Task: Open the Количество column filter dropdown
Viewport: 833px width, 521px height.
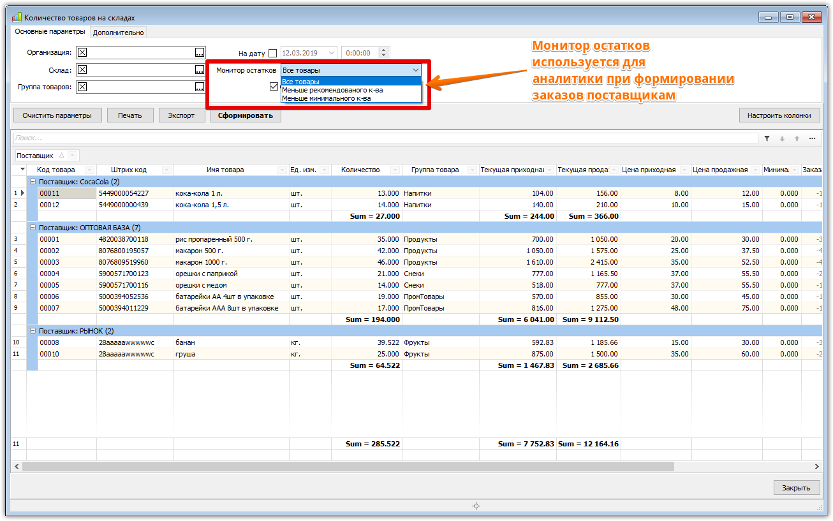Action: 395,170
